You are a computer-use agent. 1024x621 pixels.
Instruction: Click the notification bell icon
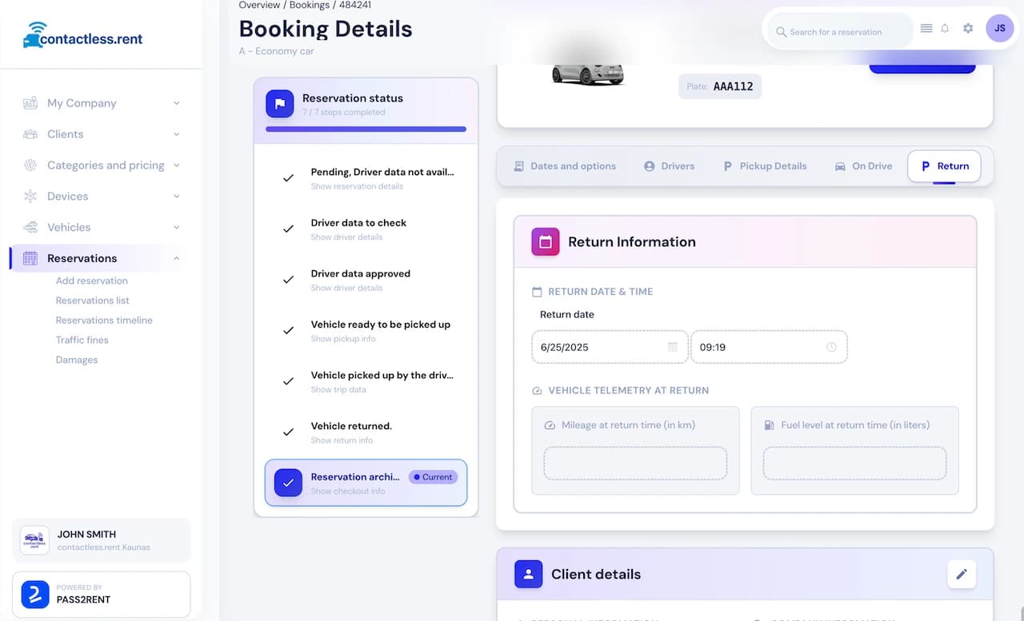[x=945, y=29]
